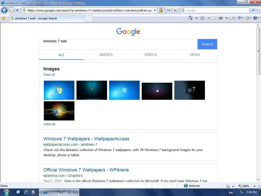The height and width of the screenshot is (196, 261).
Task: Expand the zoom level dropdown arrow
Action: tap(254, 186)
